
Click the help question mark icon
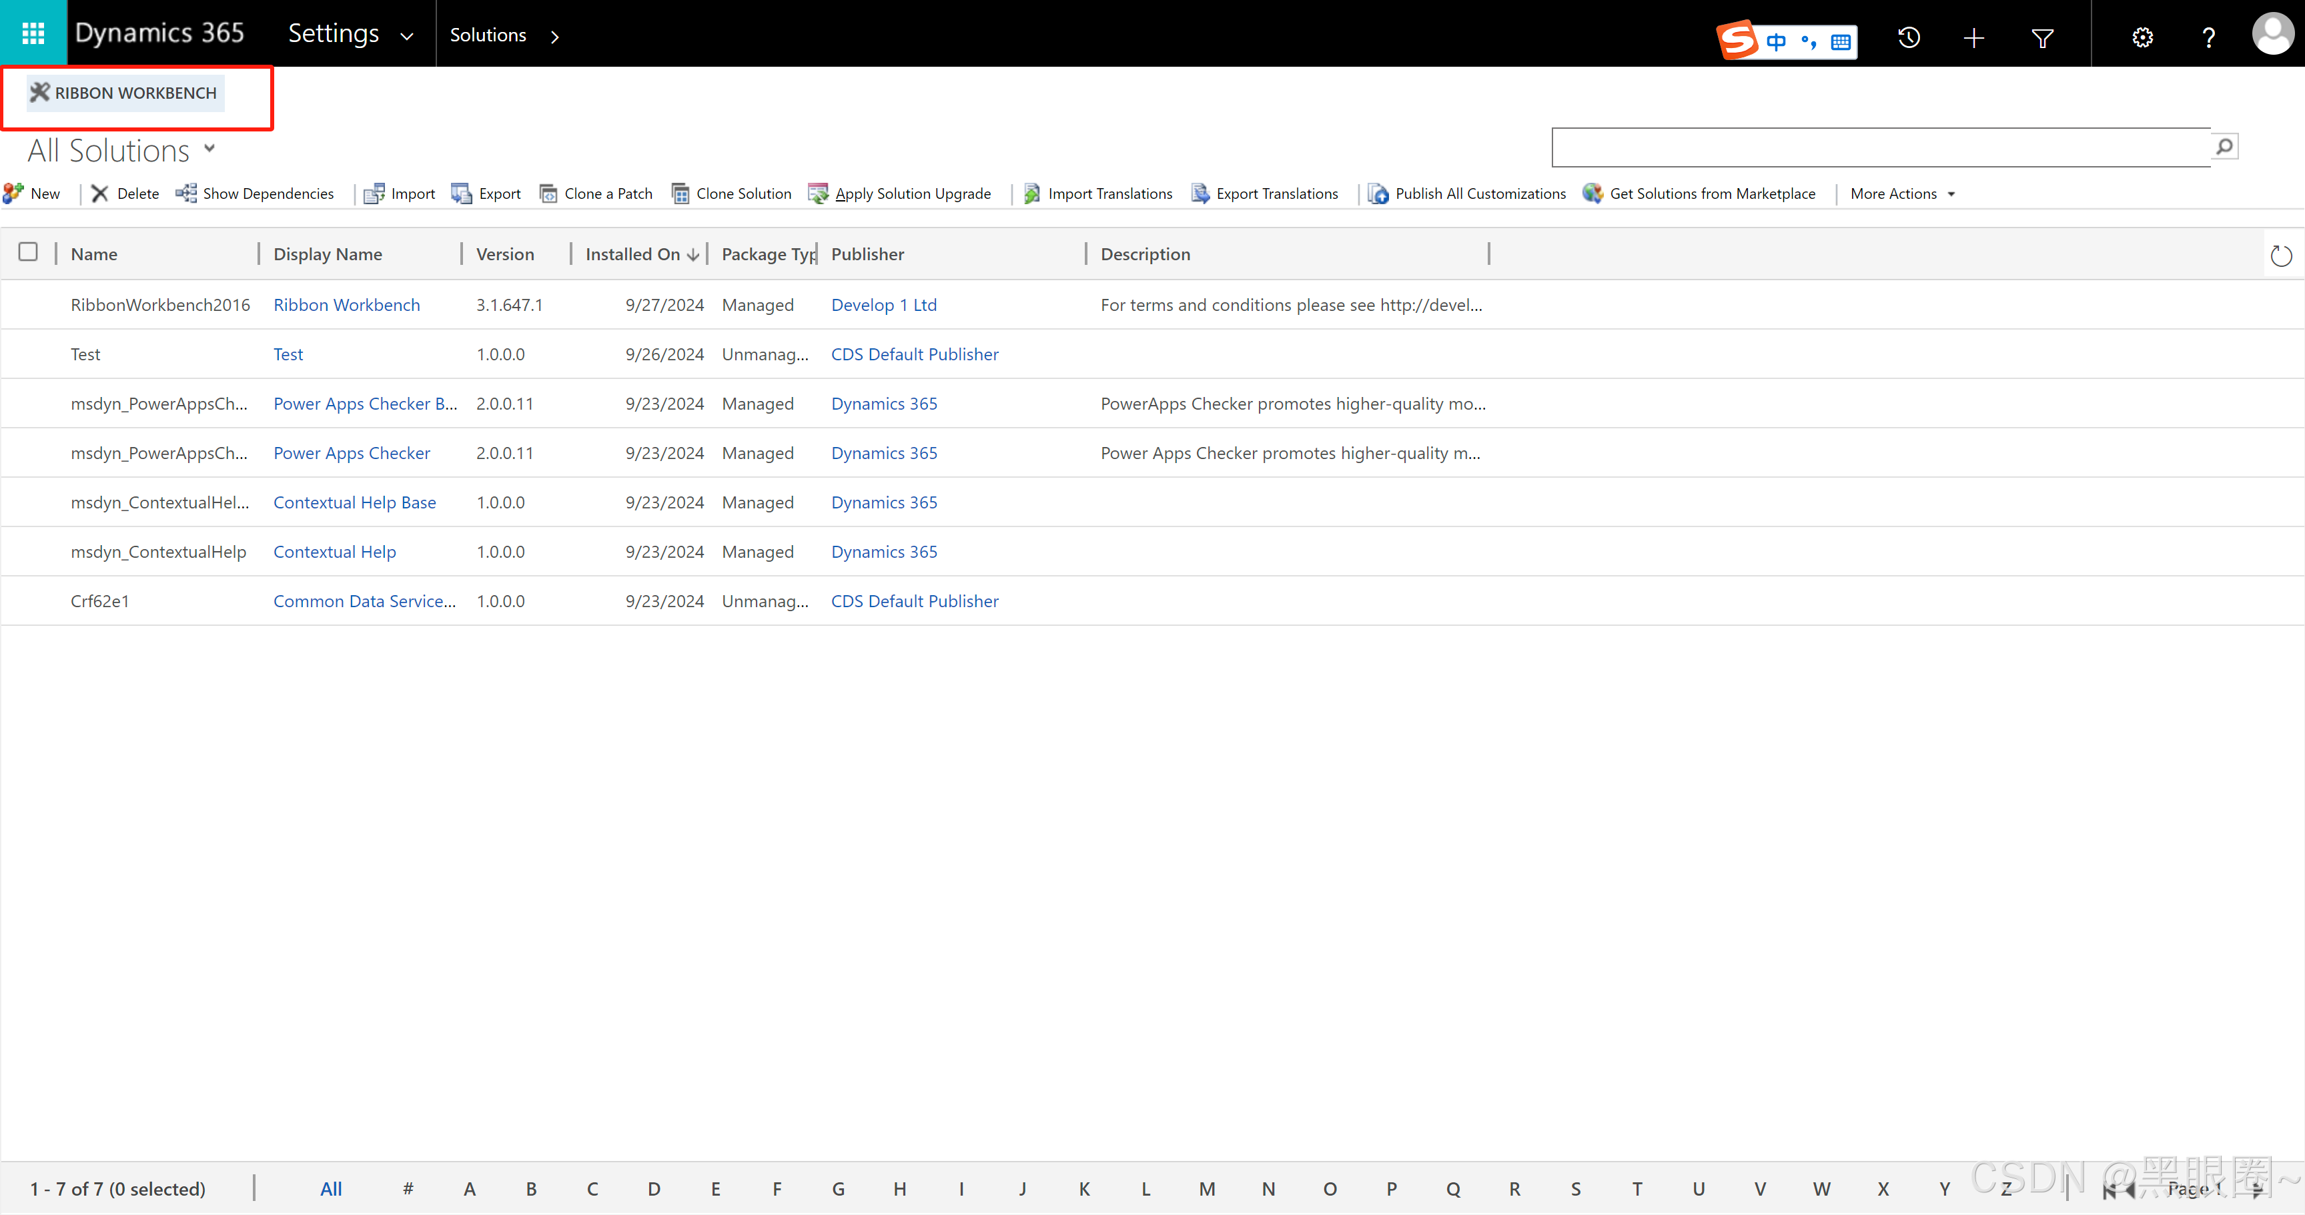click(x=2208, y=37)
